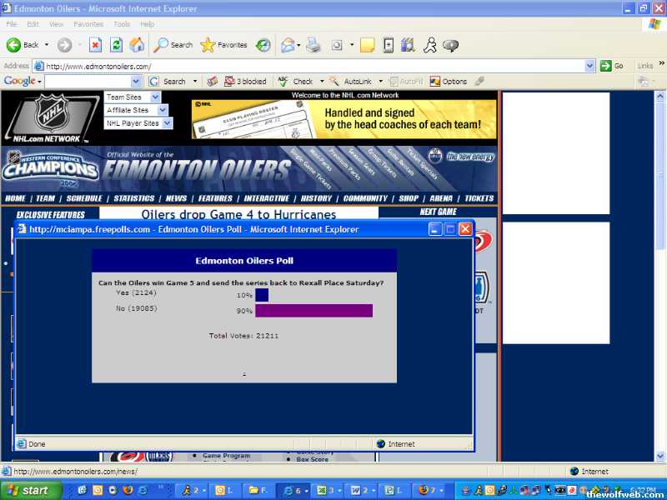Click the AIM messenger running-man icon
This screenshot has width=667, height=500.
pos(430,45)
